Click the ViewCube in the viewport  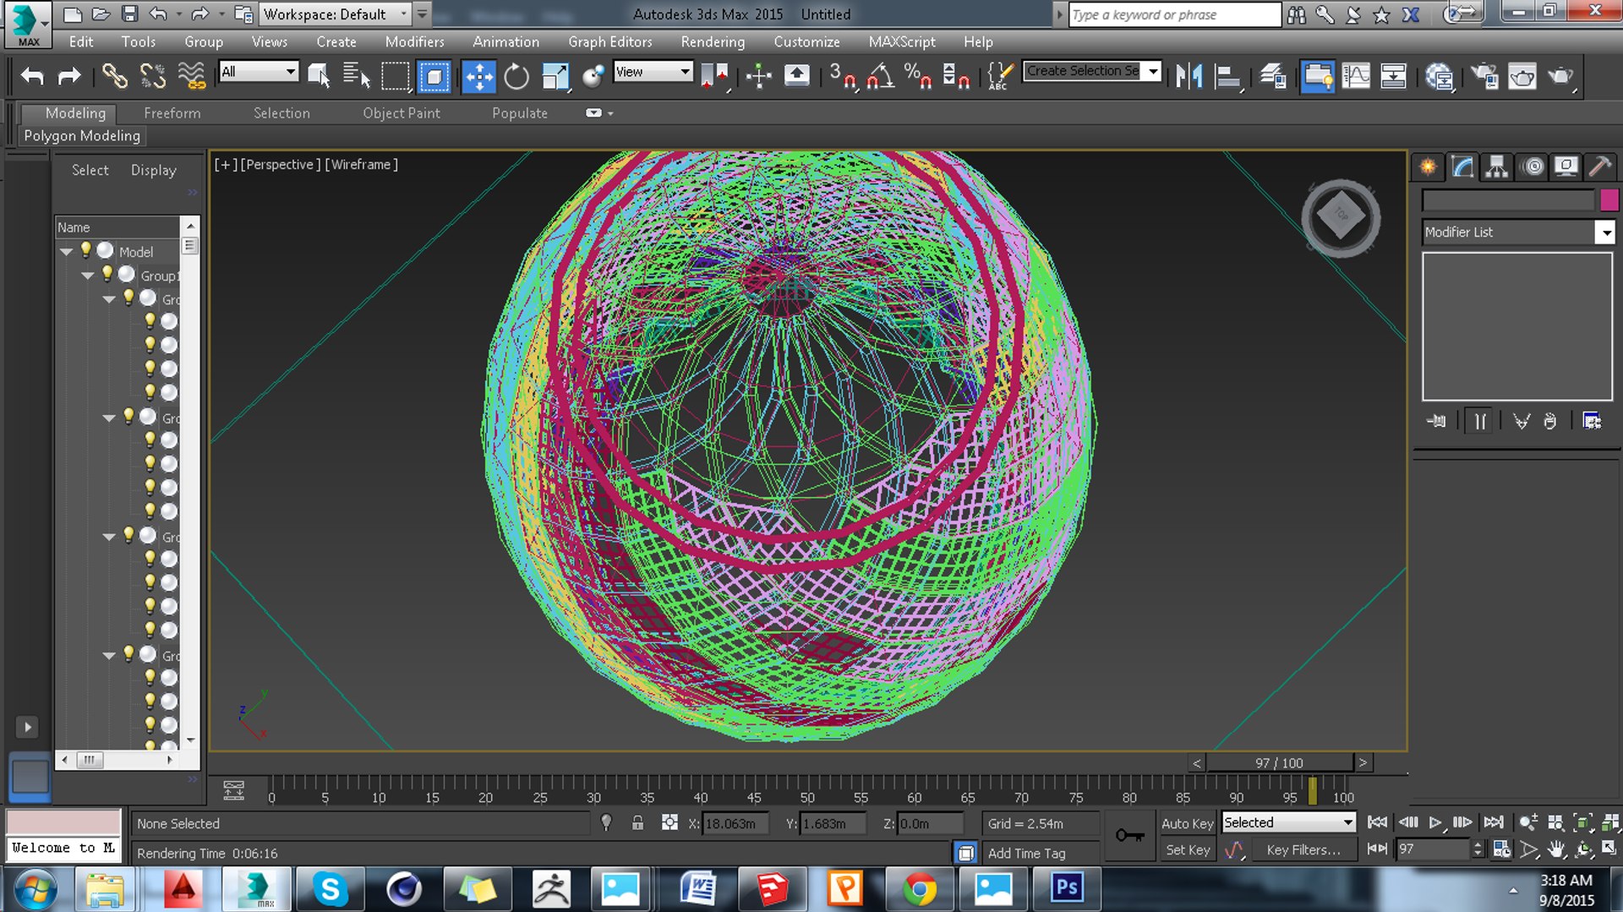pyautogui.click(x=1341, y=218)
